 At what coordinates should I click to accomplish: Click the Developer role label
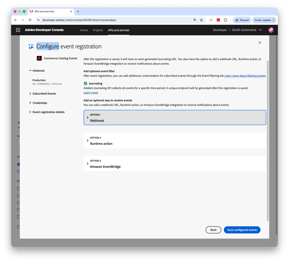[220, 30]
